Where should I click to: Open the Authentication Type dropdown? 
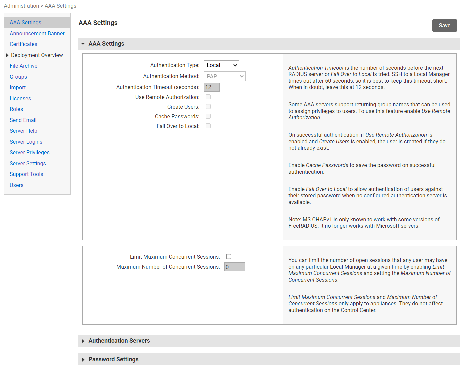click(x=221, y=65)
